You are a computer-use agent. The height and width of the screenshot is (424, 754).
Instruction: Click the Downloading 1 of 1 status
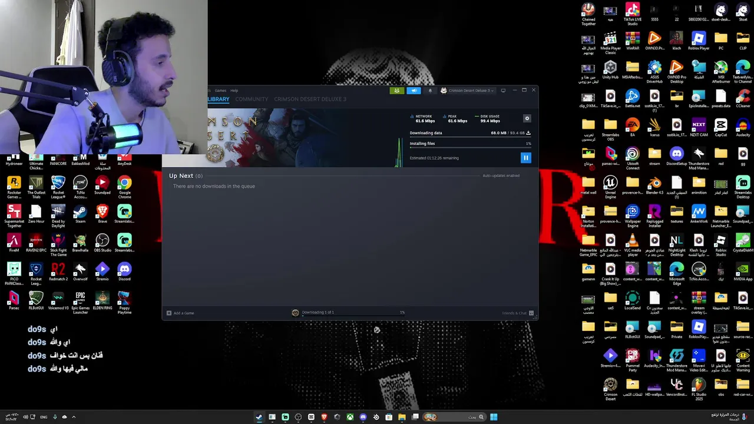[x=318, y=313]
